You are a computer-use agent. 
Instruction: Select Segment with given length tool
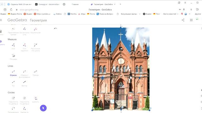(24, 74)
